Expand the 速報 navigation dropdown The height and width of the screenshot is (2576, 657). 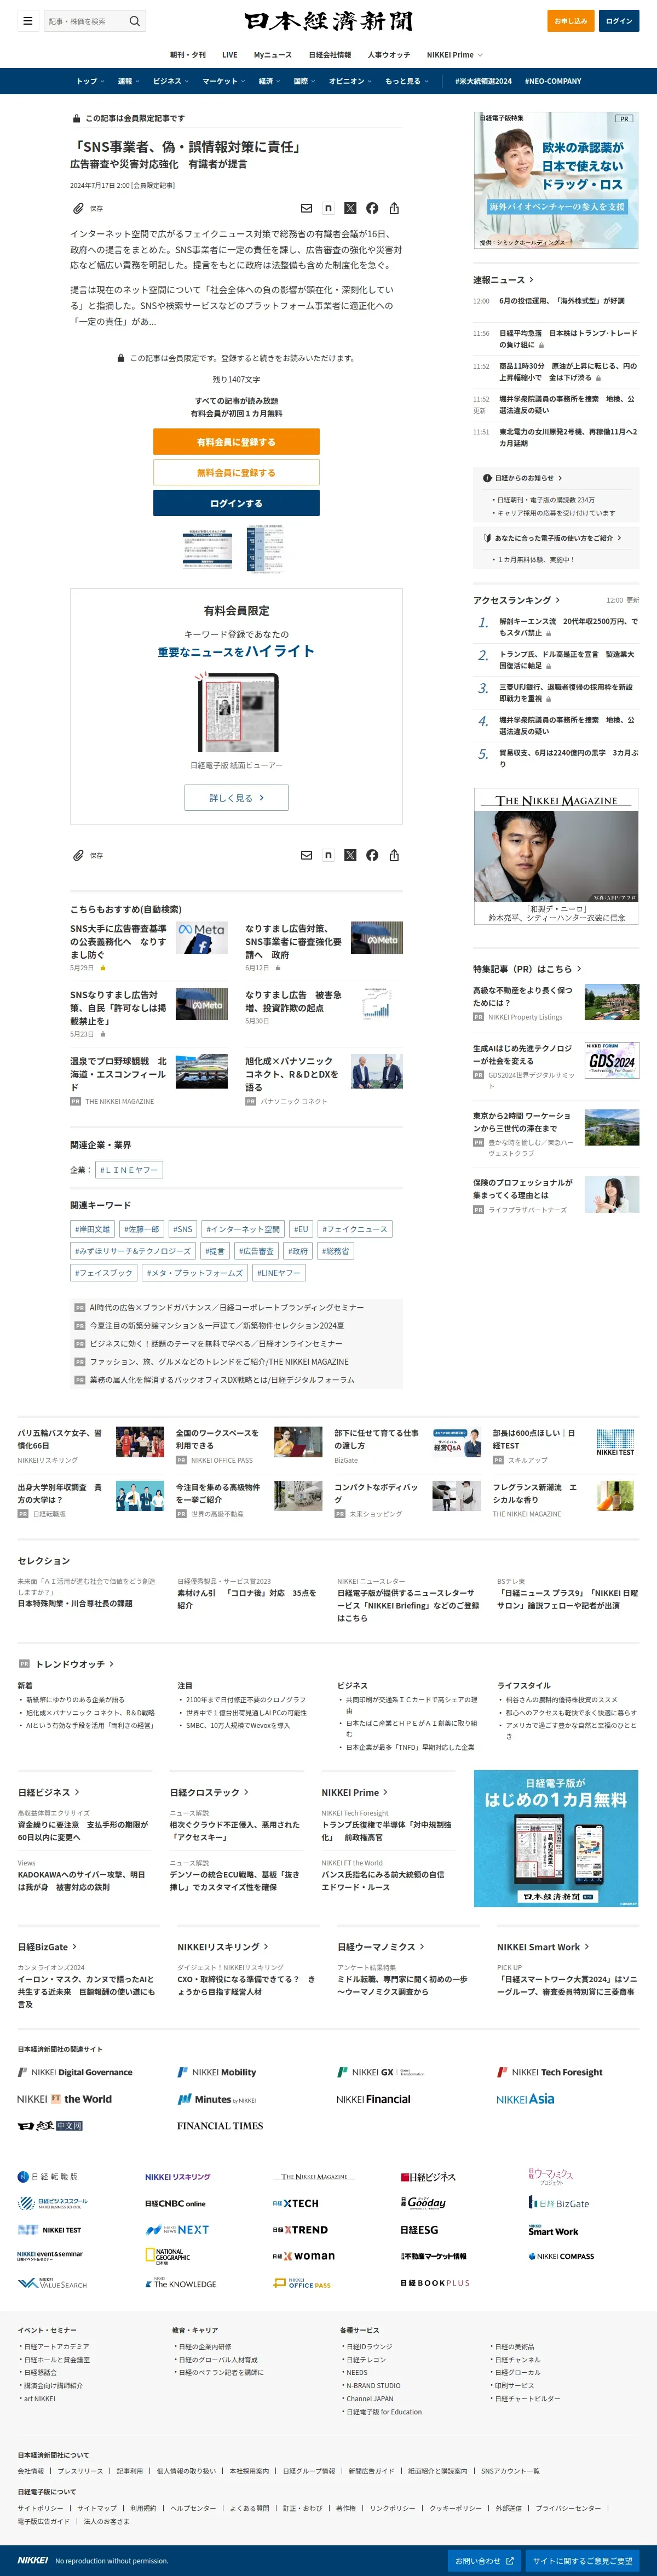coord(128,81)
